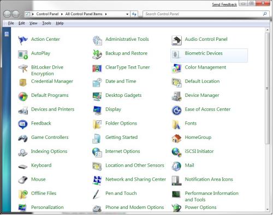Open the Devices and Printers icon
273x215 pixels.
pos(23,110)
